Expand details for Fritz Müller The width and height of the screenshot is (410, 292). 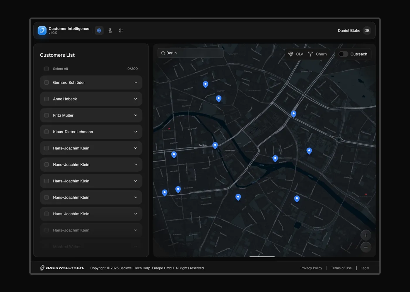[x=136, y=115]
